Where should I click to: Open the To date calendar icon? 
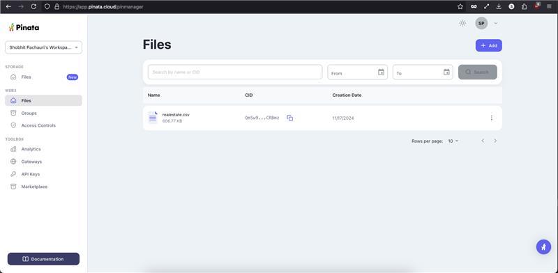[x=446, y=72]
